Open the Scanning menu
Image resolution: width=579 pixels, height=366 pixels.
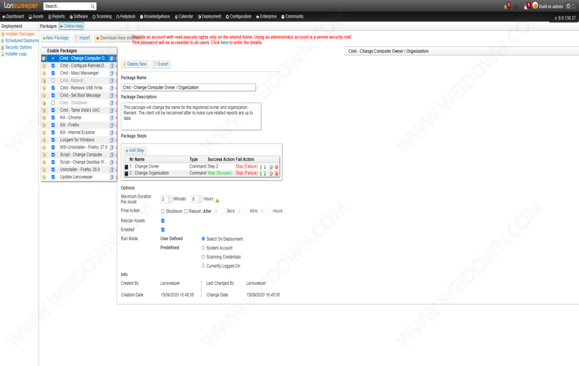pyautogui.click(x=102, y=17)
